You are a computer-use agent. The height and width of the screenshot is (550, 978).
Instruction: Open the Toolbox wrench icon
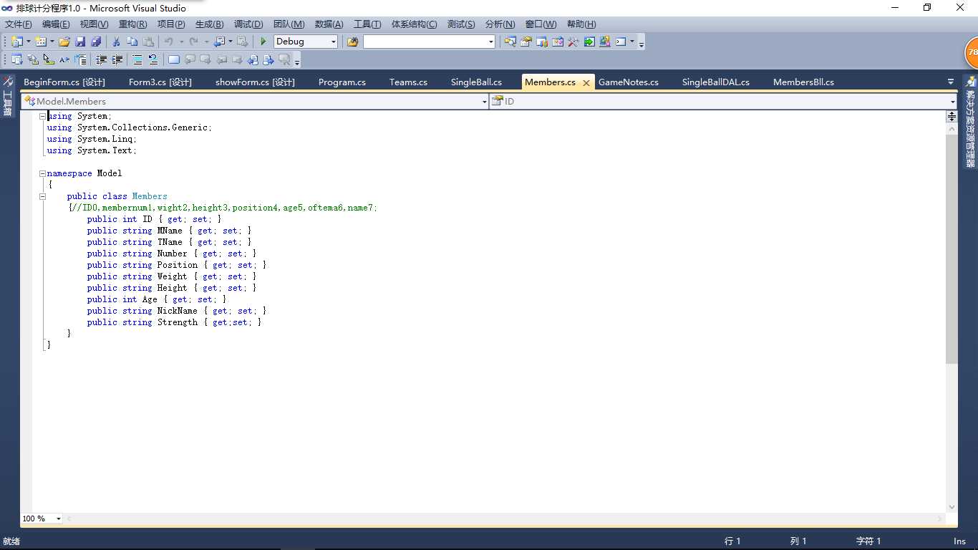pos(573,42)
